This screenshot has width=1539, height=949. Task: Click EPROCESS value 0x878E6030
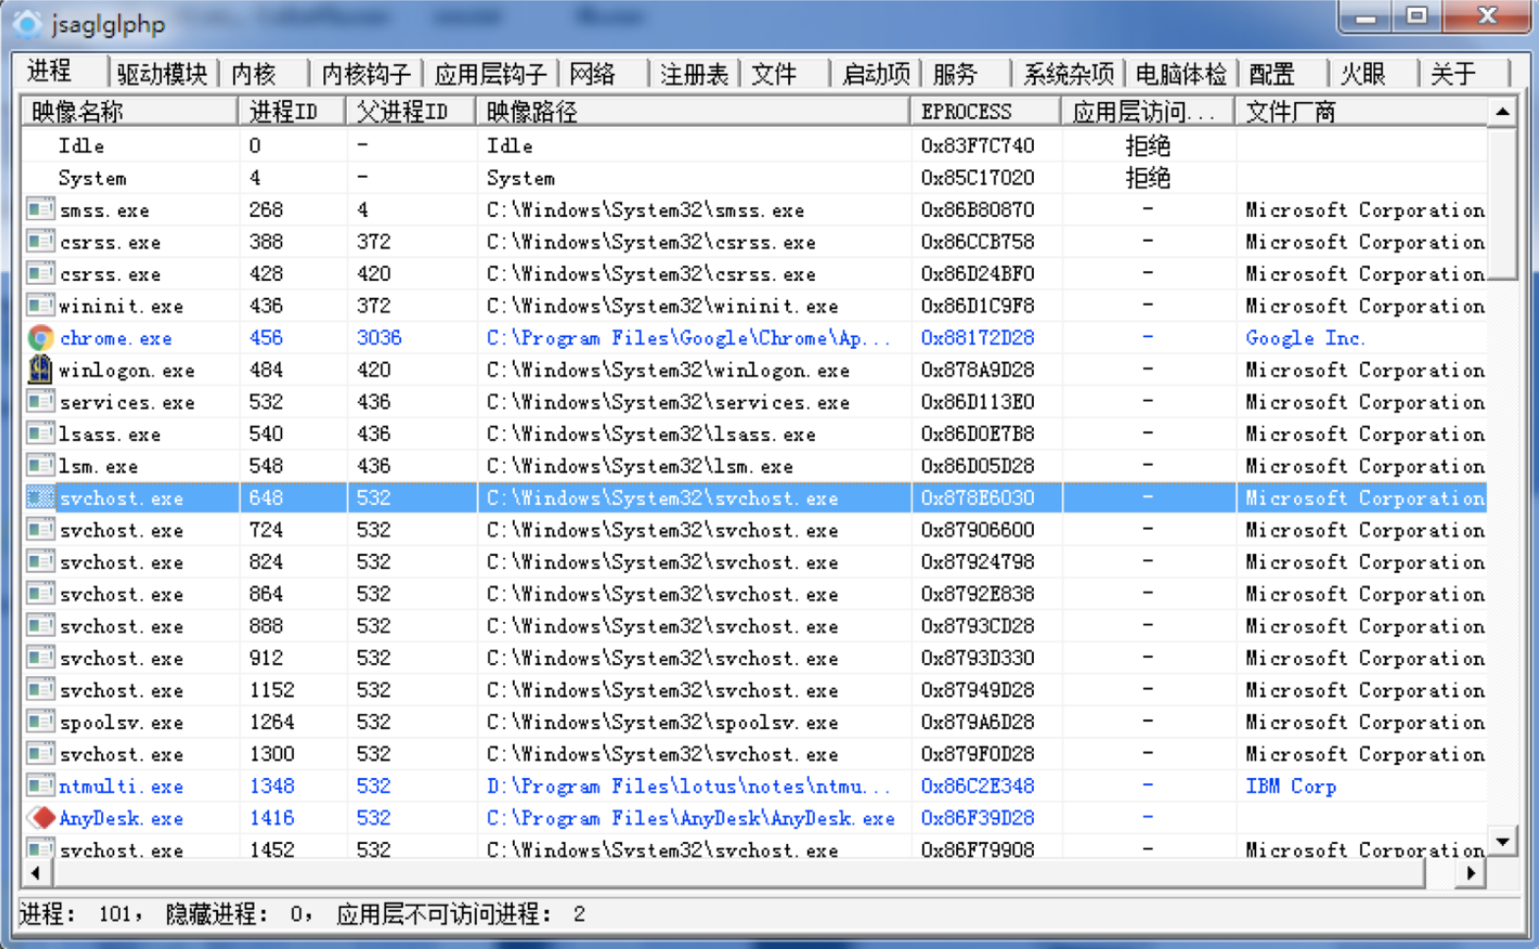(977, 498)
